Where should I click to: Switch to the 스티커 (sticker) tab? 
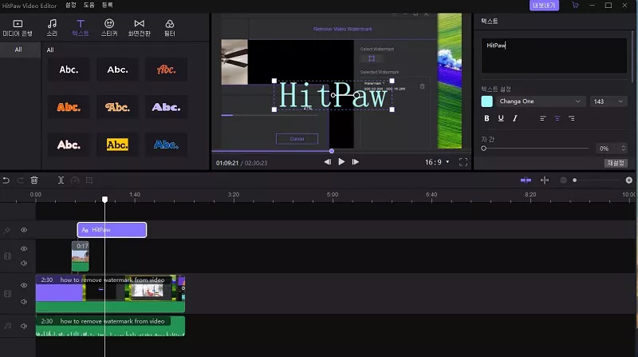[x=108, y=28]
